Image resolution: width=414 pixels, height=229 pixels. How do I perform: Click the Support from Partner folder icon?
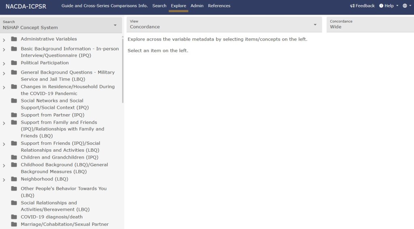14,115
